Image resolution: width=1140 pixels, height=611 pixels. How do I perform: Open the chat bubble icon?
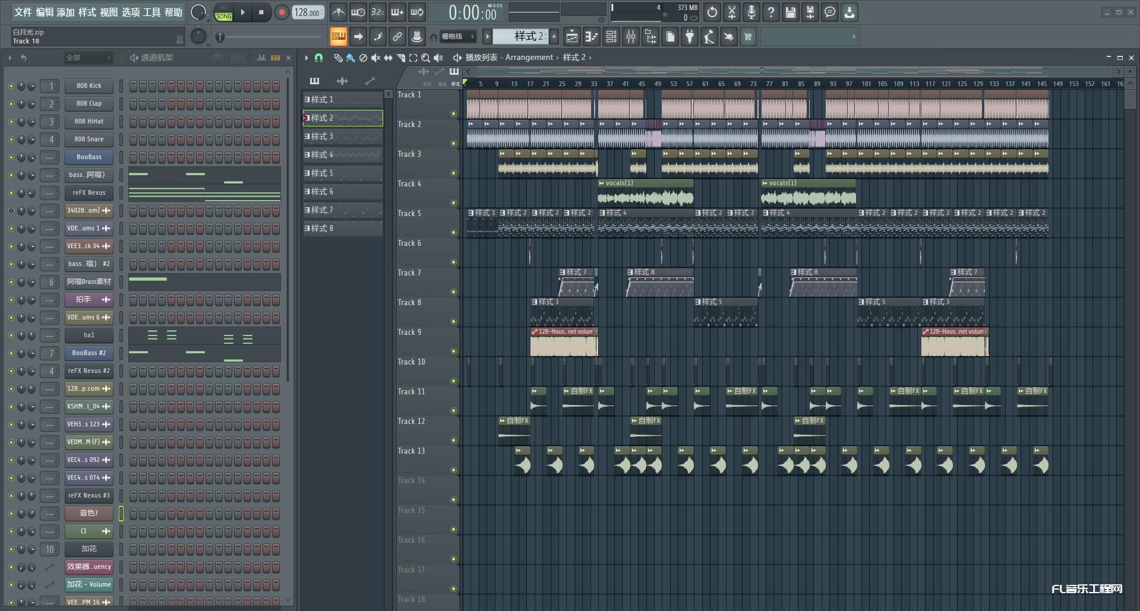pos(830,12)
